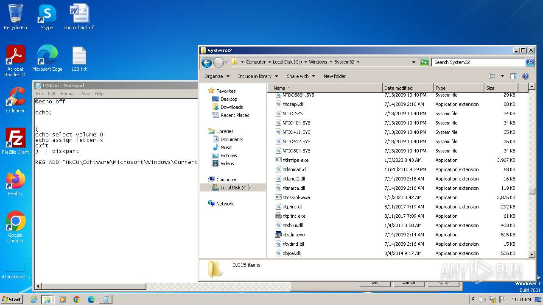543x305 pixels.
Task: Open the Organize dropdown menu
Action: coord(217,76)
